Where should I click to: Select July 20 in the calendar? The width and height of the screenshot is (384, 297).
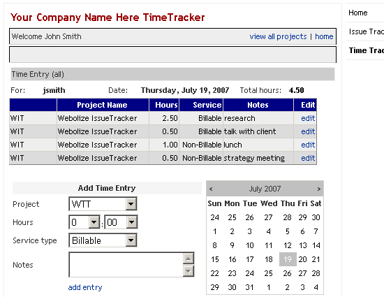[x=302, y=259]
